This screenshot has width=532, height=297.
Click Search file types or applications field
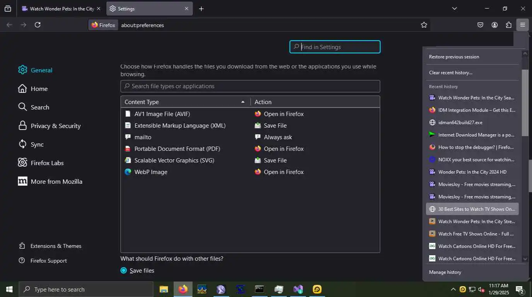pos(250,86)
